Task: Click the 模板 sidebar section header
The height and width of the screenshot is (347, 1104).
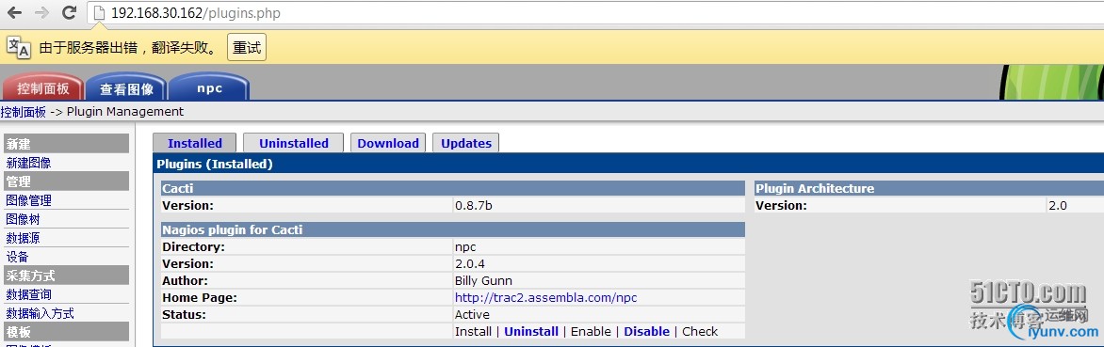Action: pyautogui.click(x=66, y=332)
